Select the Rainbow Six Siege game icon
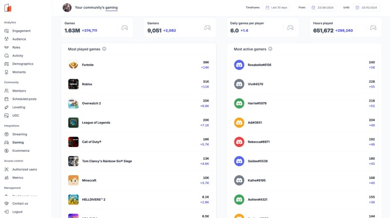 point(74,161)
